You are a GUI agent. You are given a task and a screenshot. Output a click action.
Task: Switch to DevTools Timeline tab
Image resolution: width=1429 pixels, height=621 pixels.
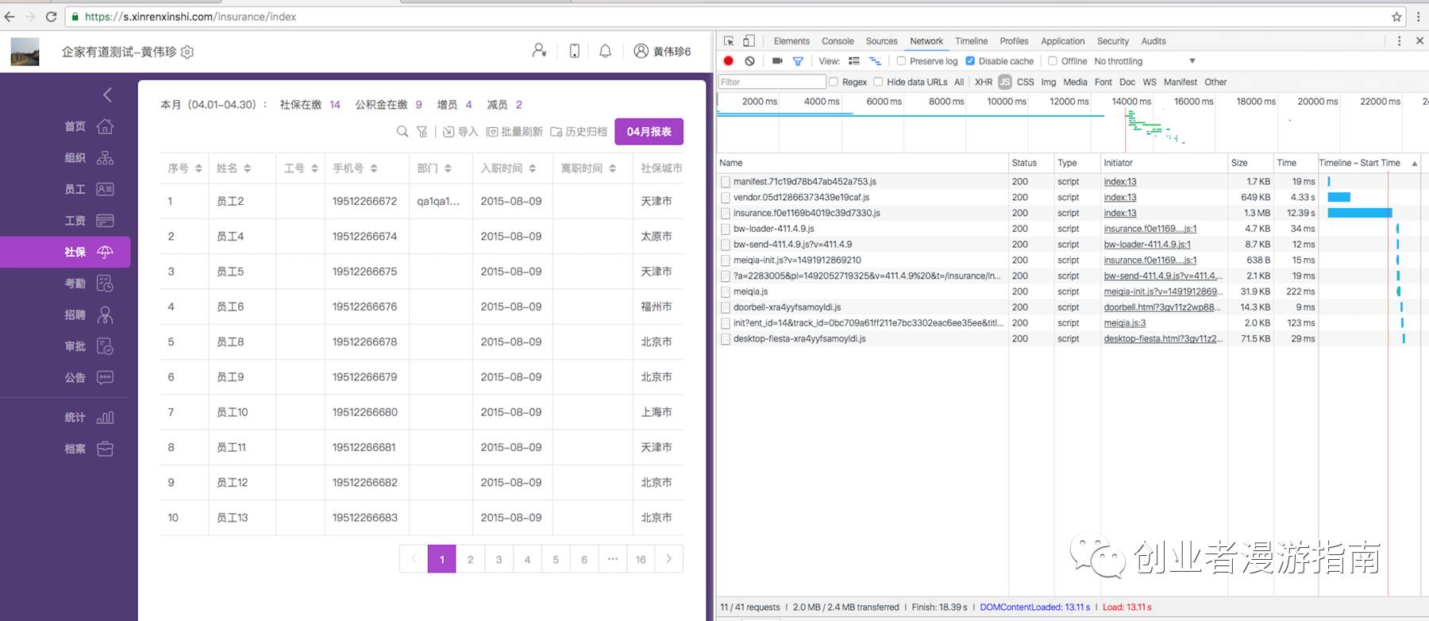tap(971, 41)
